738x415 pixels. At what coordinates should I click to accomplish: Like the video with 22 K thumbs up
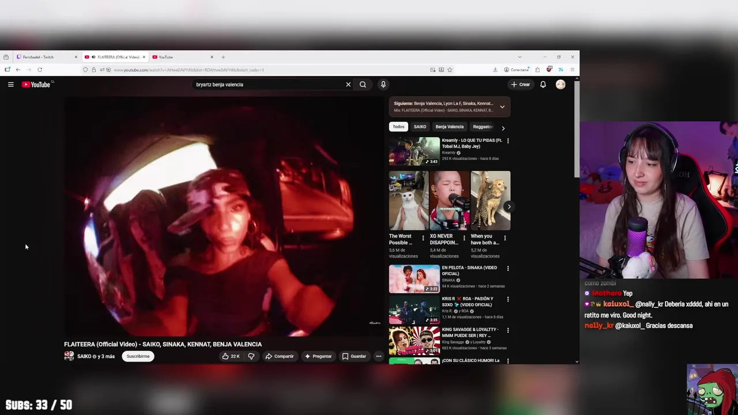point(231,356)
